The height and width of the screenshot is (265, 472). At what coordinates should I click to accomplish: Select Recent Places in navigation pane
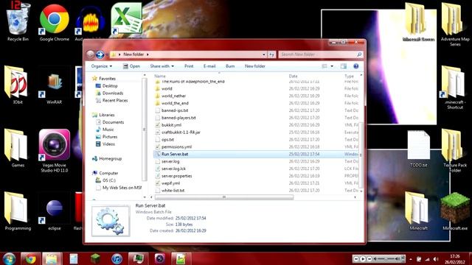(112, 100)
